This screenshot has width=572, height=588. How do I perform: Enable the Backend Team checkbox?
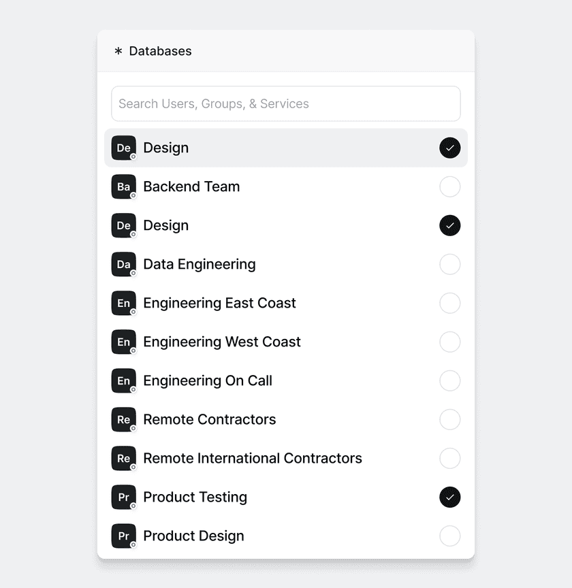click(x=449, y=186)
